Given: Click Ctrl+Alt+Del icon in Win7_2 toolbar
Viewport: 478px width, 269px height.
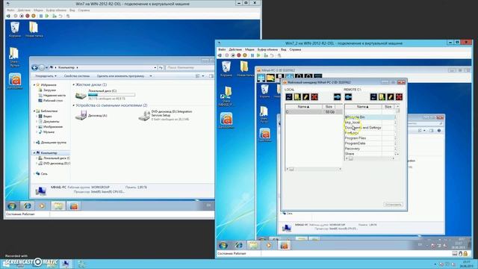Looking at the screenshot, I should (x=220, y=55).
